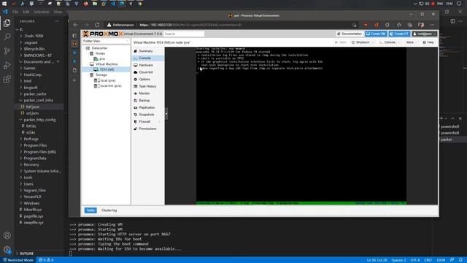Open the browser settings ellipsis menu

432,25
